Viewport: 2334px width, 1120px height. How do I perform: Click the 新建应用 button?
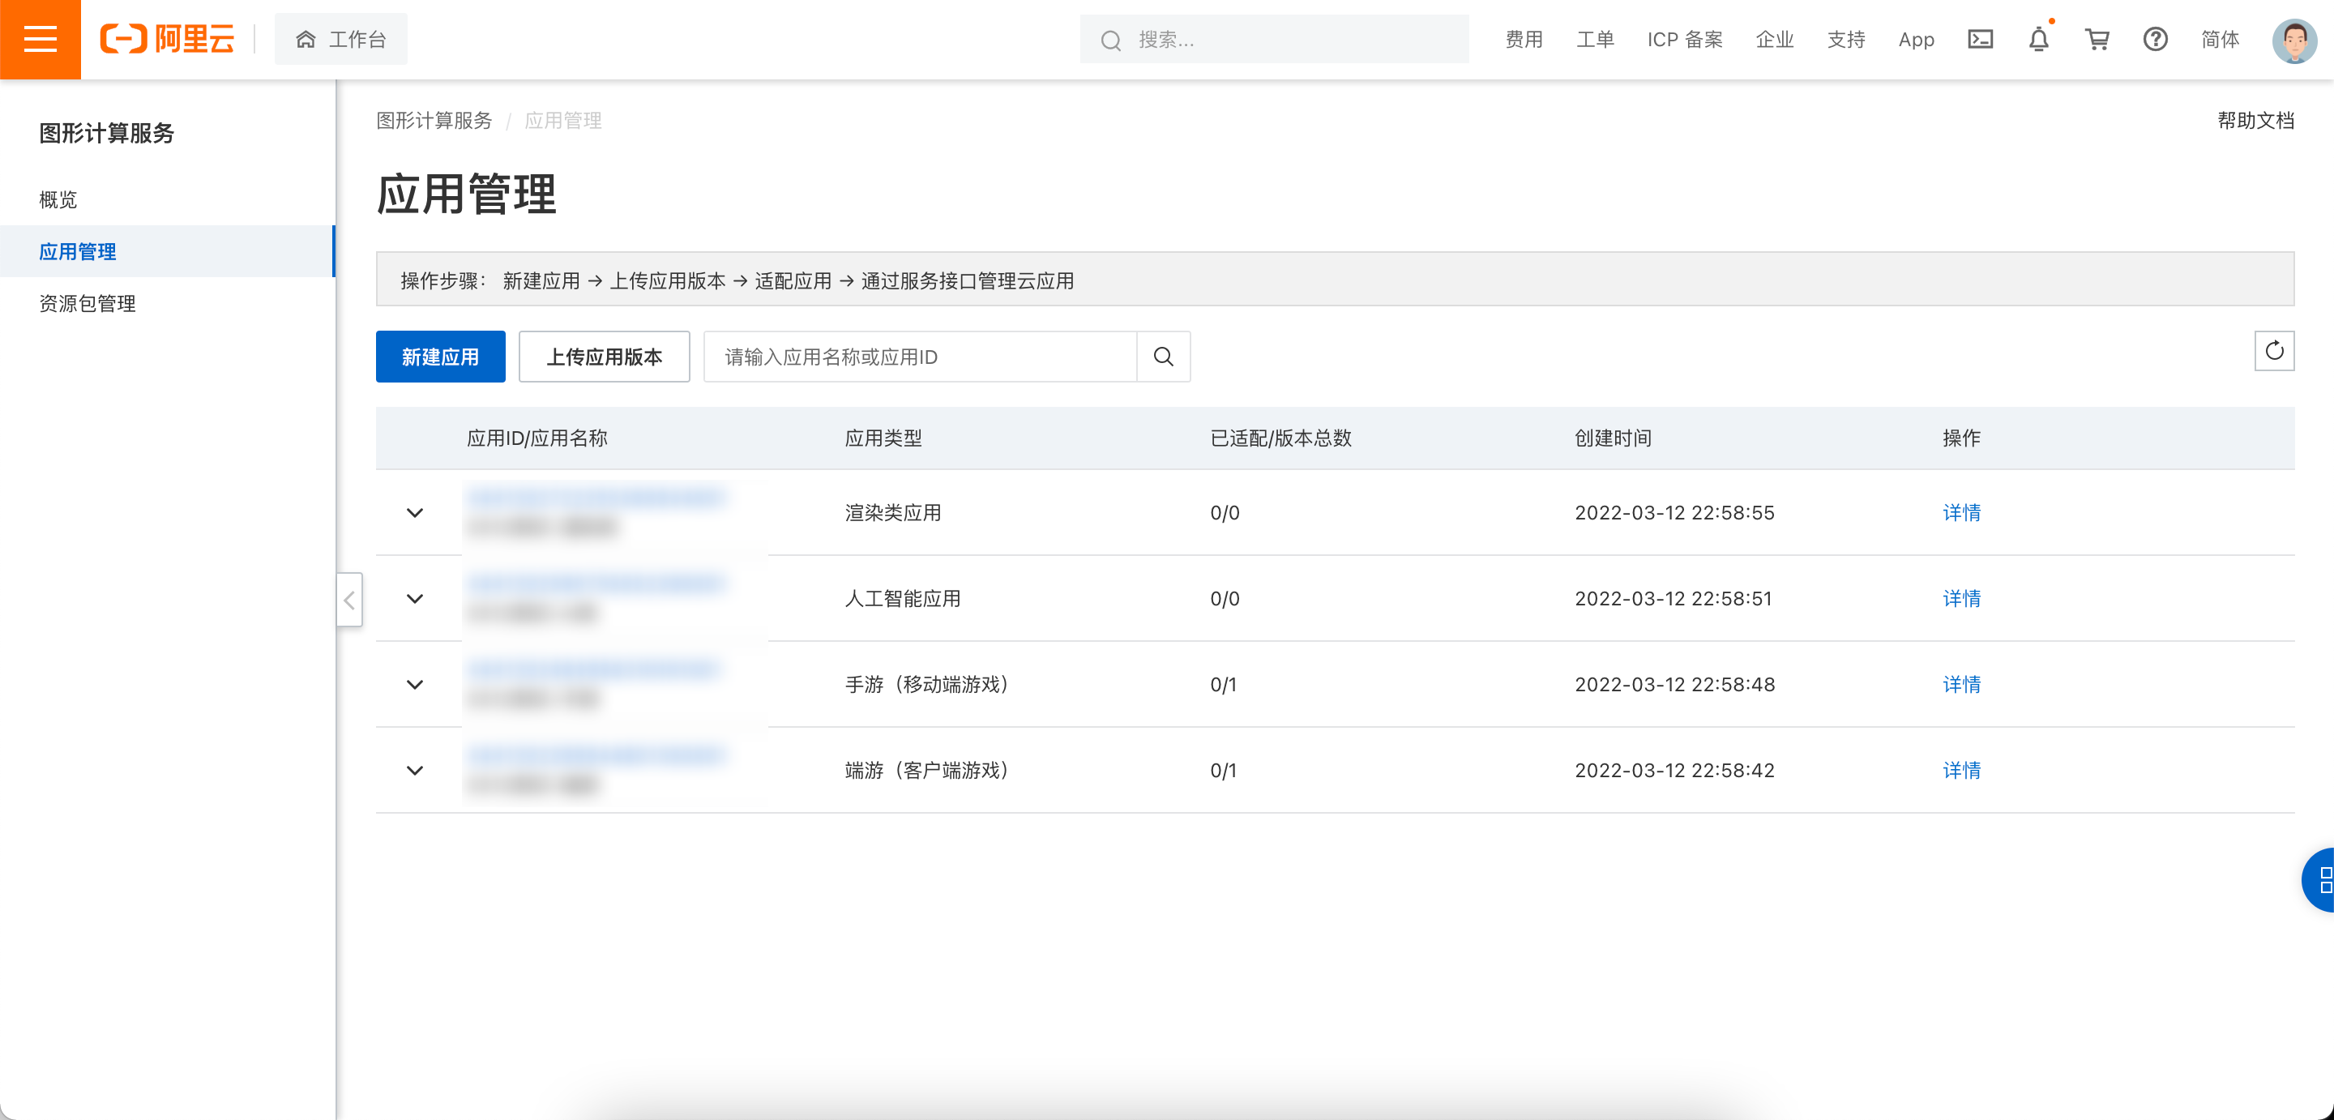440,357
